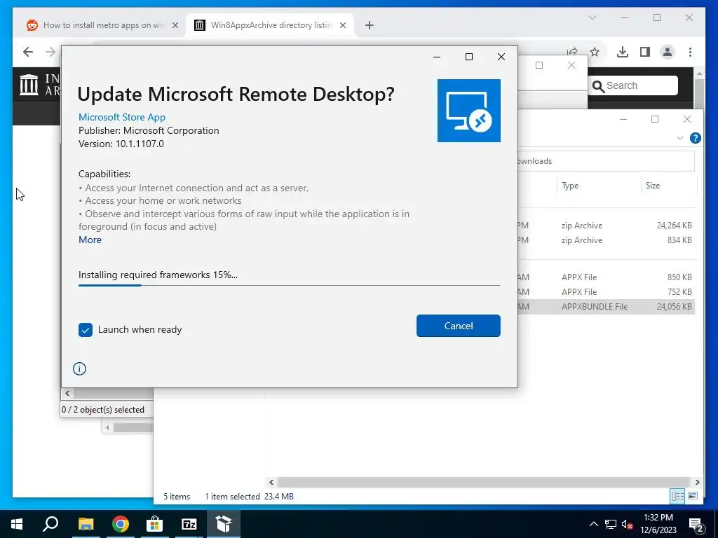Screen dimensions: 718x538
Task: Click 7-Zip window scrollbar left arrow
Action: [68, 393]
